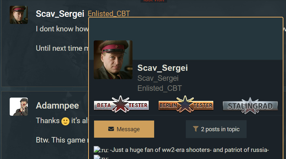Open Scav_Sergei profile from card heading

pos(163,68)
